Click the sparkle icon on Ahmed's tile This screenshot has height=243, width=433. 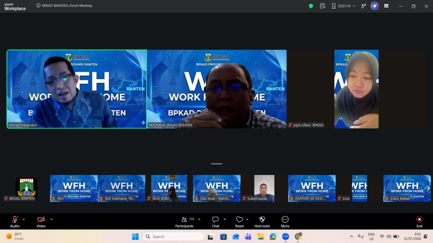point(143,123)
